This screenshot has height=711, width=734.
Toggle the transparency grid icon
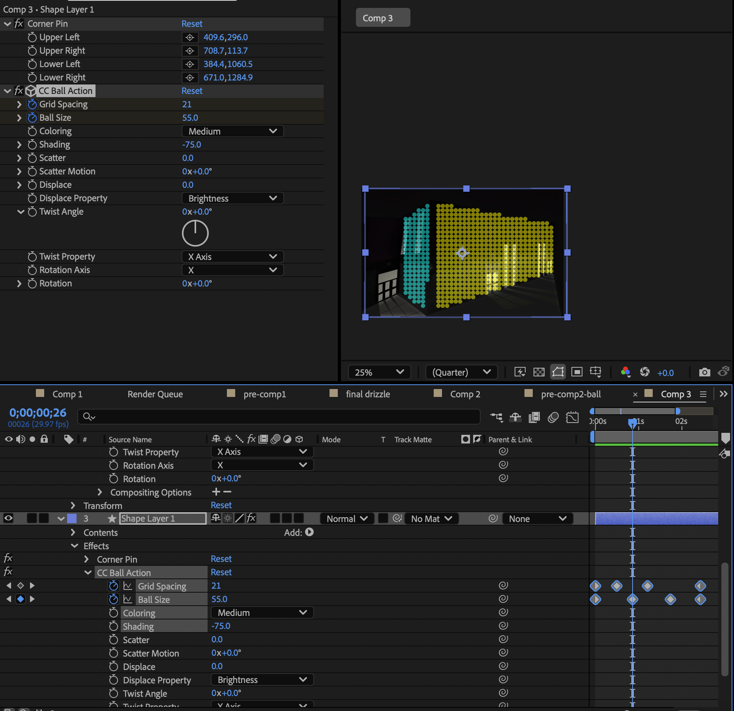(539, 372)
